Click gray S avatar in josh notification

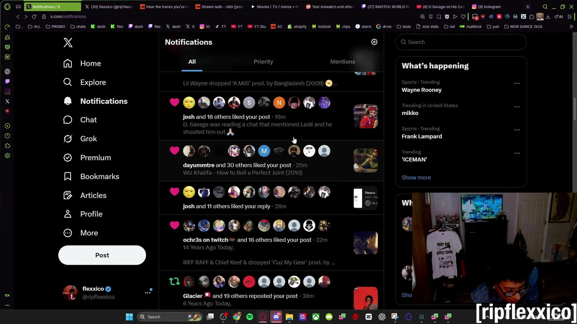[249, 103]
